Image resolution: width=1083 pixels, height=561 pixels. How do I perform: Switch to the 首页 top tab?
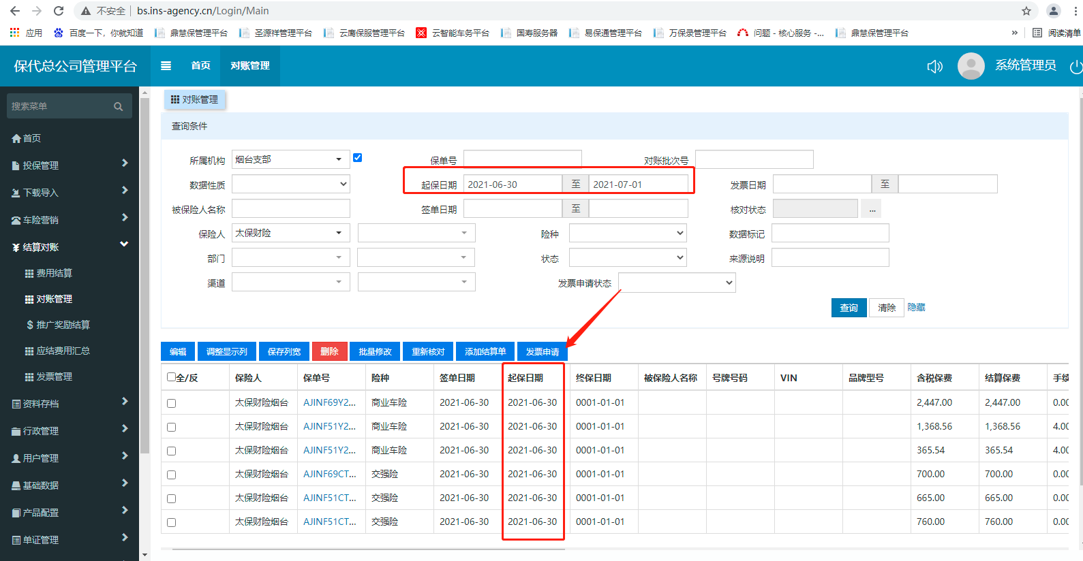[x=200, y=66]
